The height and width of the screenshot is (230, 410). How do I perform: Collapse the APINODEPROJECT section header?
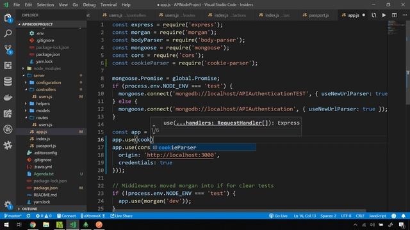coord(51,24)
